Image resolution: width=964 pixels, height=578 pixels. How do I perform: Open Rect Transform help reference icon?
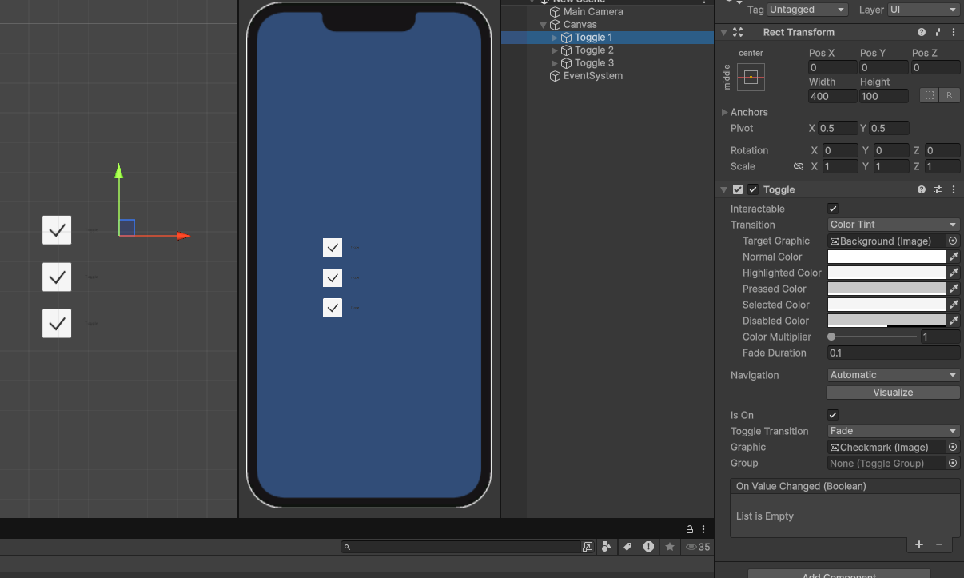tap(922, 32)
